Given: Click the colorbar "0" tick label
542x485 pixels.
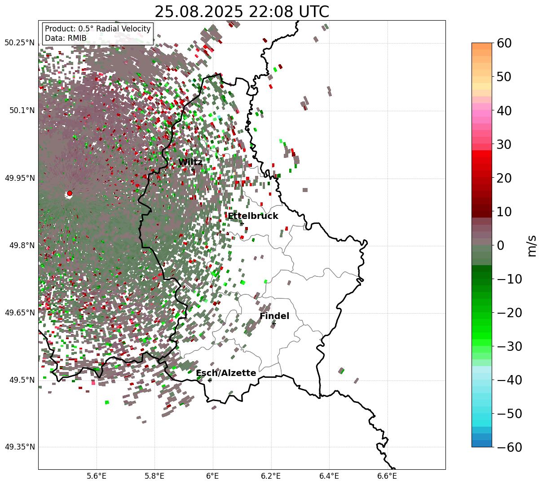Looking at the screenshot, I should pos(501,245).
